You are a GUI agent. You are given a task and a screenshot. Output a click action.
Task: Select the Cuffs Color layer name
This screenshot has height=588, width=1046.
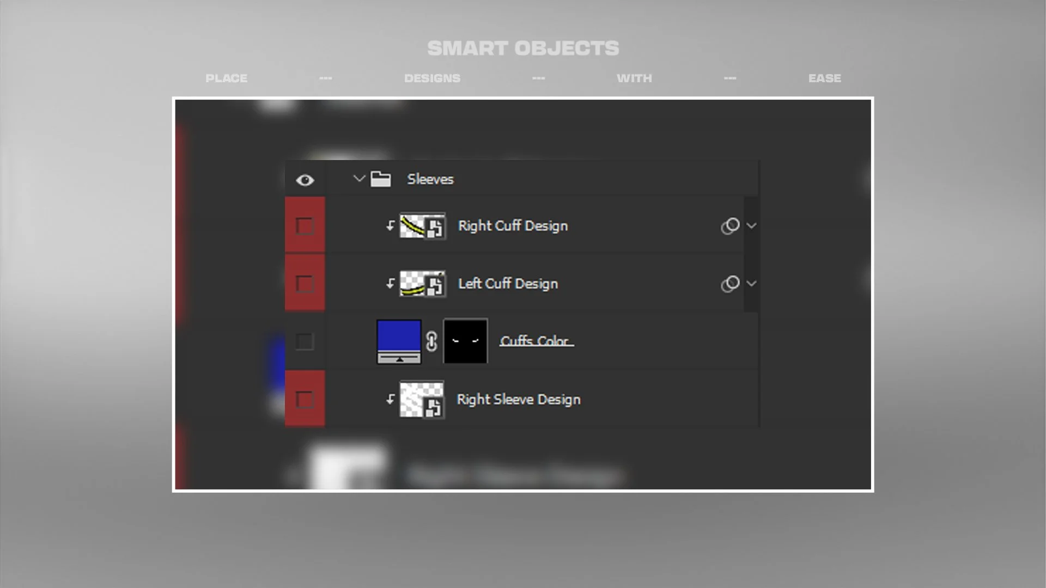click(536, 341)
